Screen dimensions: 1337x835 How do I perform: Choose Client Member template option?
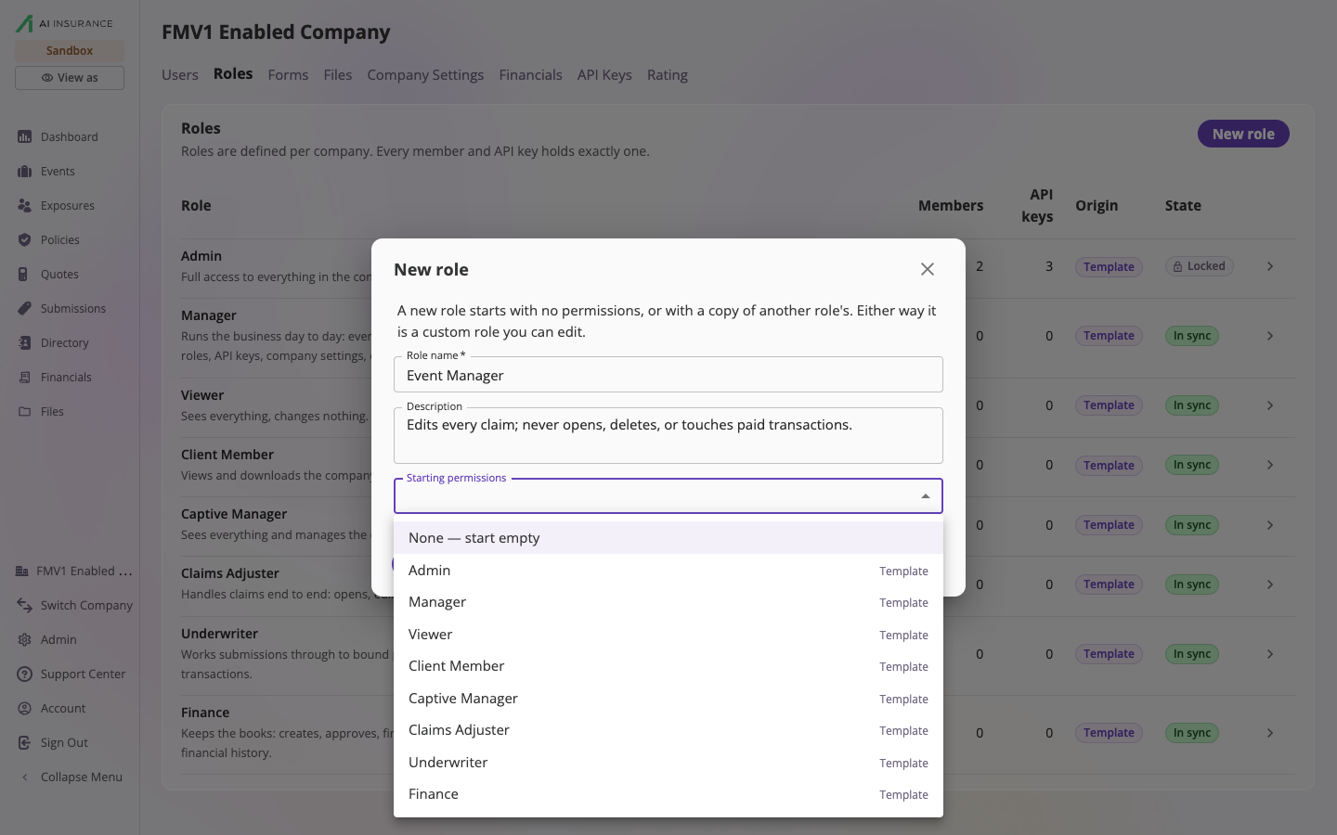click(x=668, y=666)
